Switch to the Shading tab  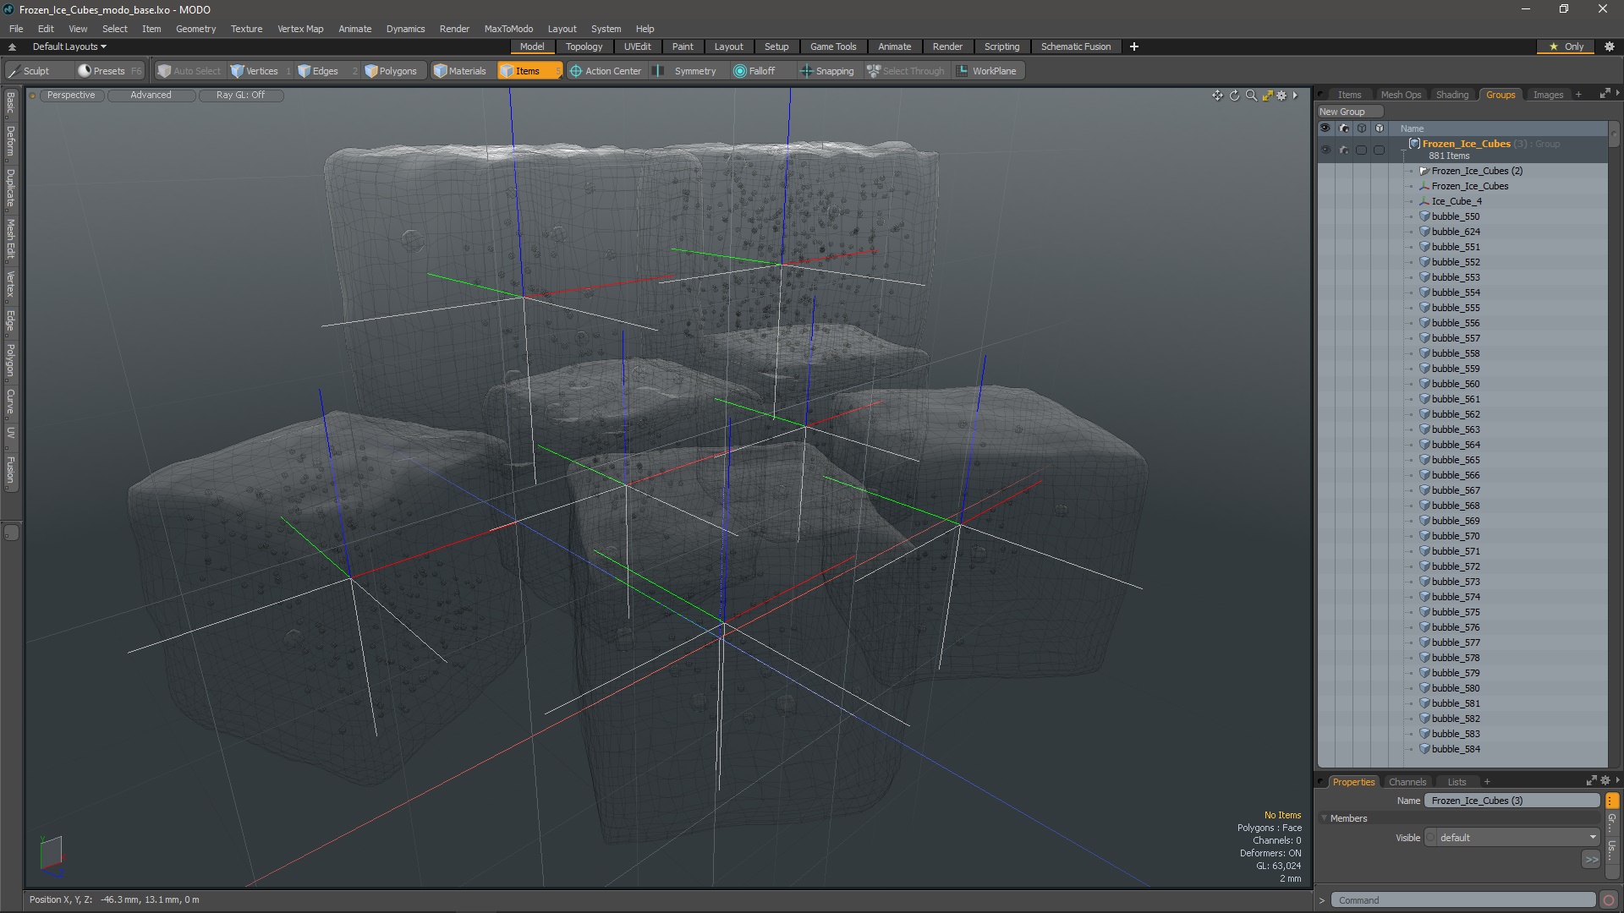pos(1451,95)
